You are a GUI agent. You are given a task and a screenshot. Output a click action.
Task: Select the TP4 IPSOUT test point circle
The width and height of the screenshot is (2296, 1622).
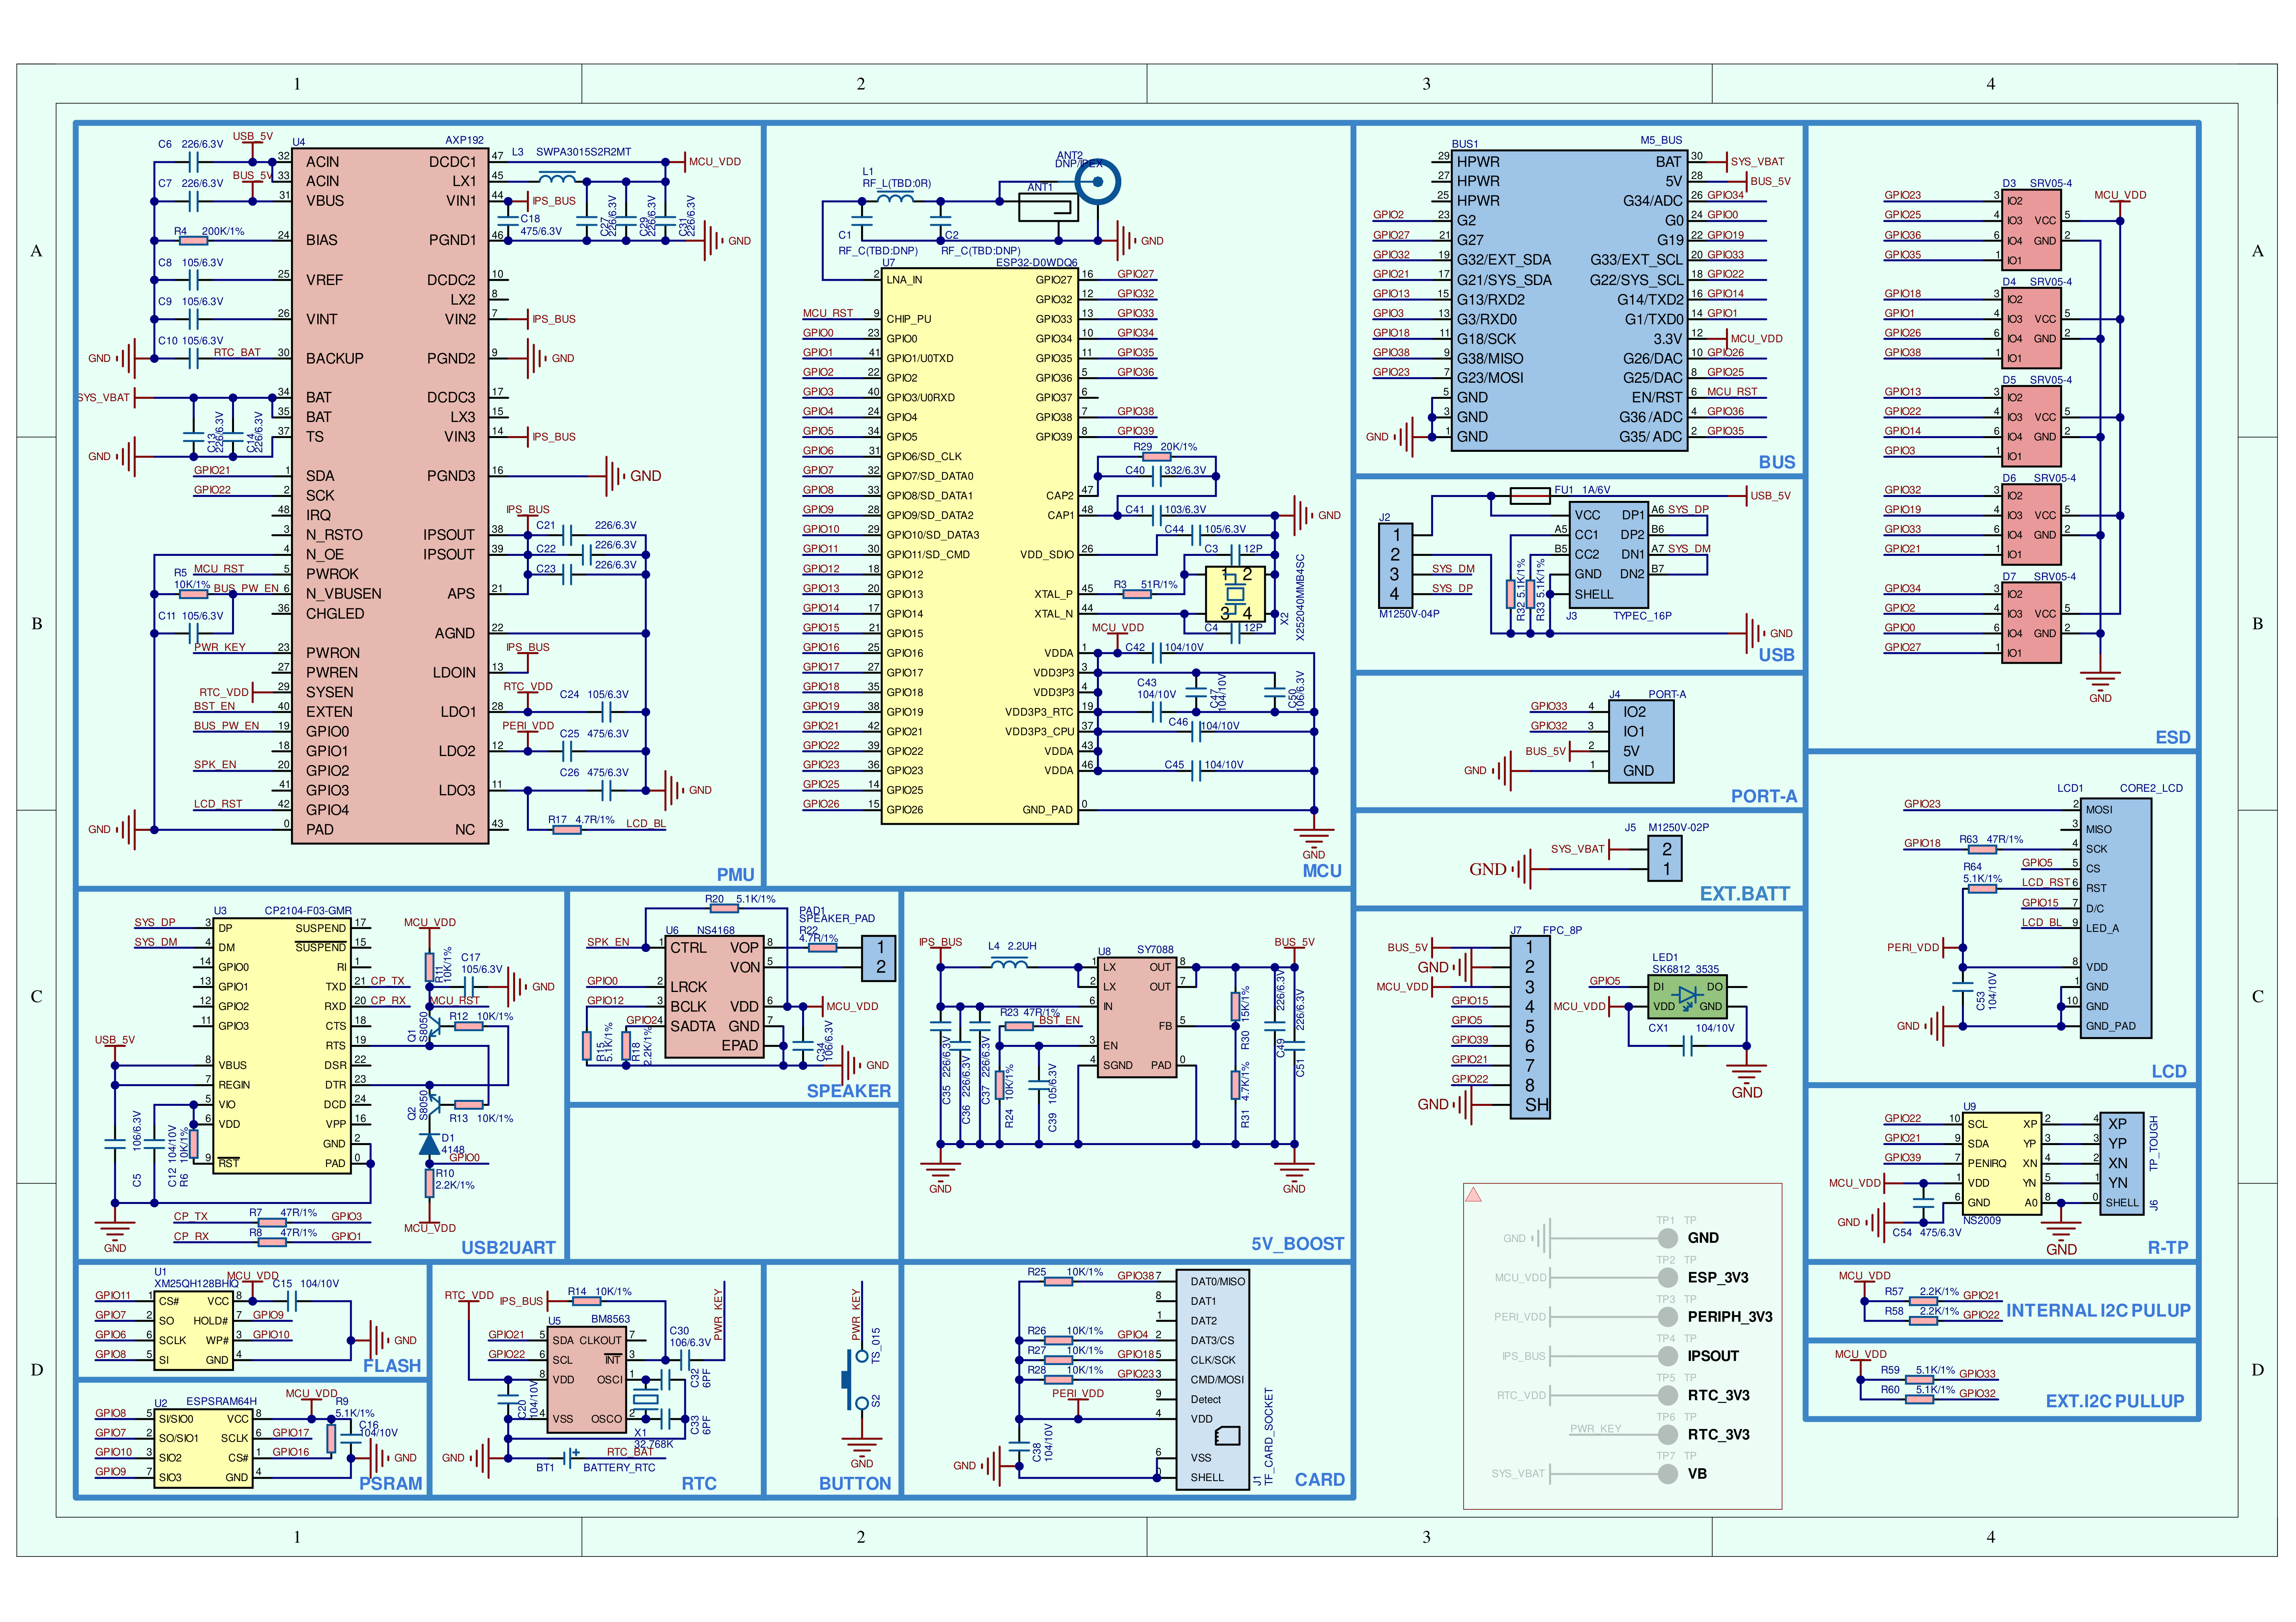[x=1667, y=1356]
